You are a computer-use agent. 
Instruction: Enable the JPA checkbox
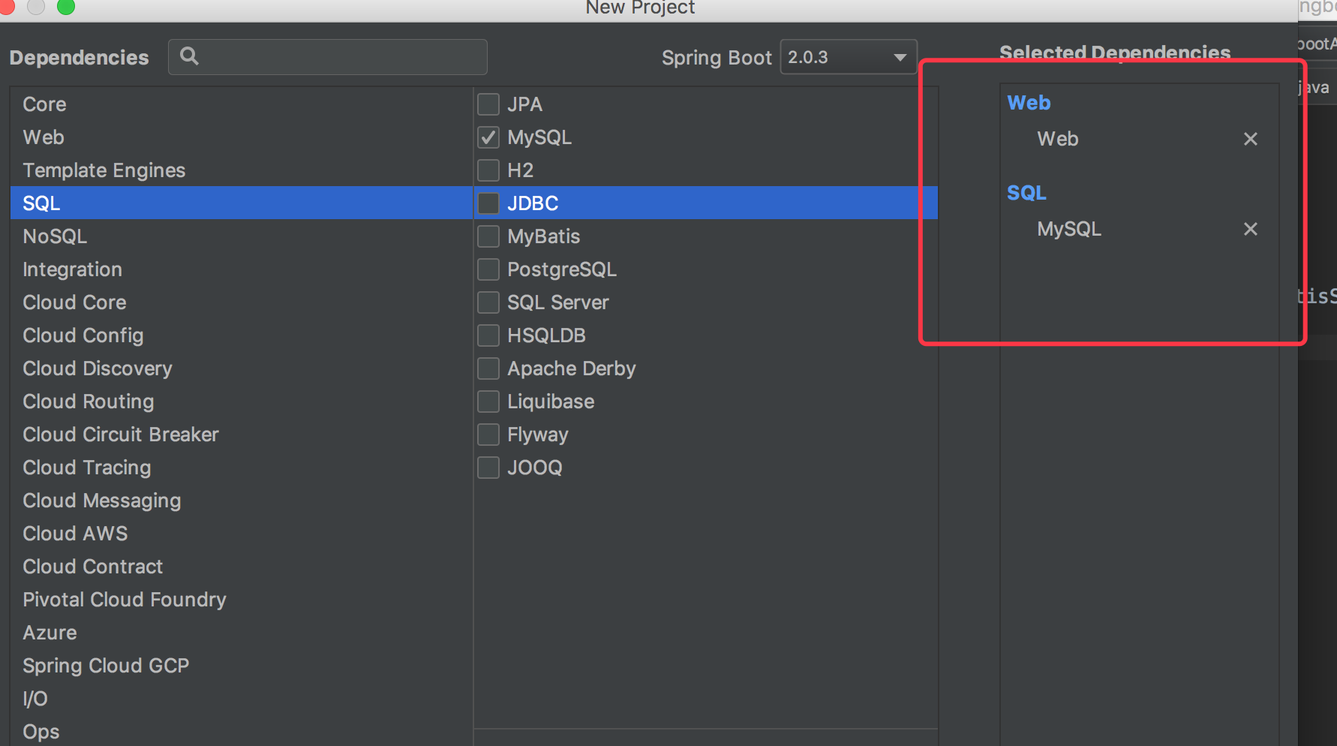pyautogui.click(x=488, y=104)
